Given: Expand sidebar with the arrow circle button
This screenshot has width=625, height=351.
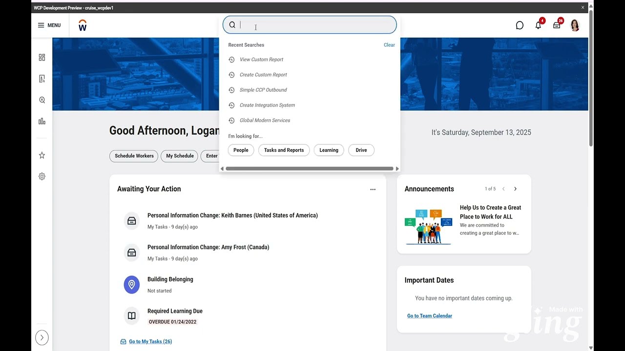Looking at the screenshot, I should coord(42,337).
